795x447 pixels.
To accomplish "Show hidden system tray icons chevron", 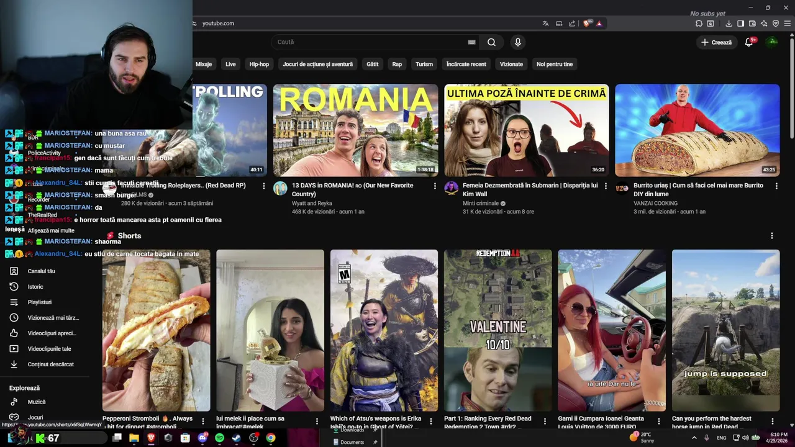I will point(694,438).
